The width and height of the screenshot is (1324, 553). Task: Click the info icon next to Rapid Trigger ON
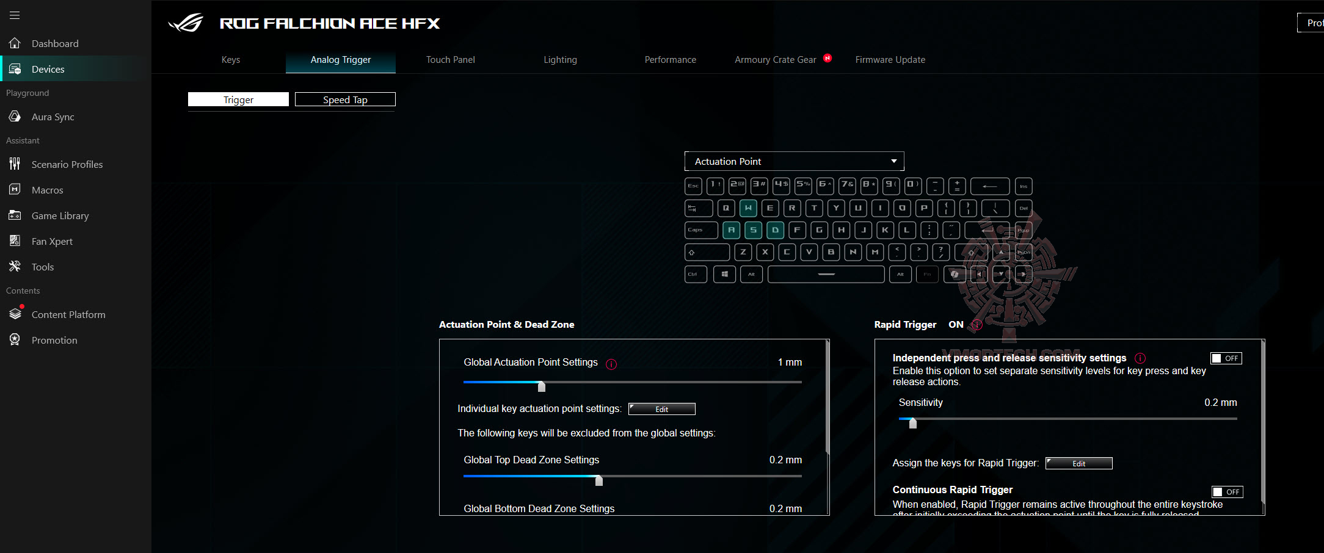tap(977, 325)
